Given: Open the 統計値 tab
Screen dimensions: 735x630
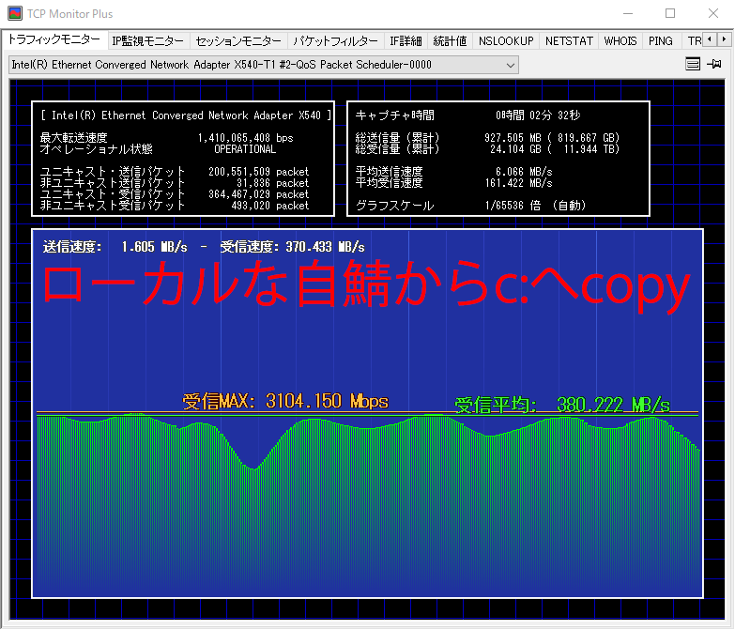Looking at the screenshot, I should click(x=450, y=41).
